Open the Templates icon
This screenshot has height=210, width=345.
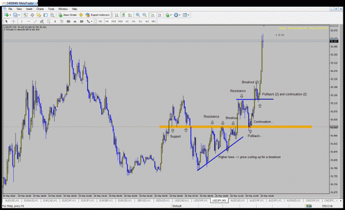click(185, 15)
